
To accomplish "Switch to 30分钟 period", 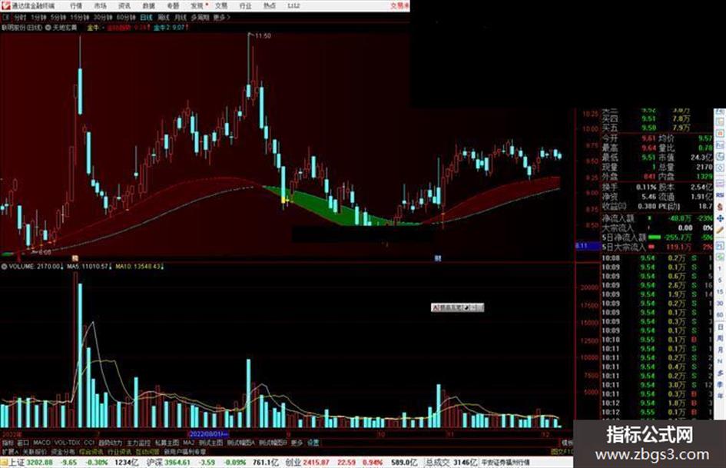I will pyautogui.click(x=103, y=18).
